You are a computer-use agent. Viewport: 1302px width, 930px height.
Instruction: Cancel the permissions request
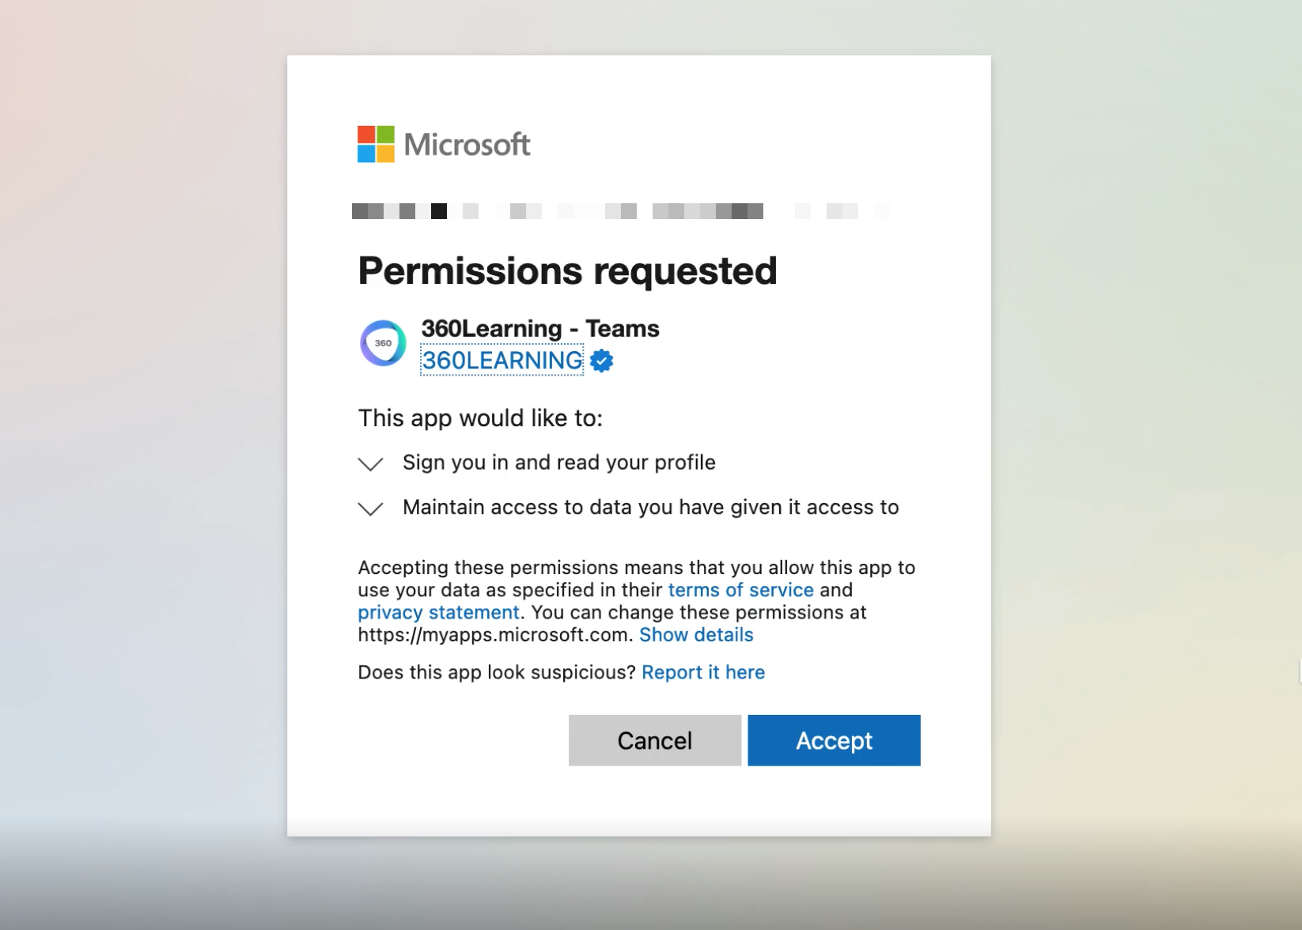(x=654, y=740)
